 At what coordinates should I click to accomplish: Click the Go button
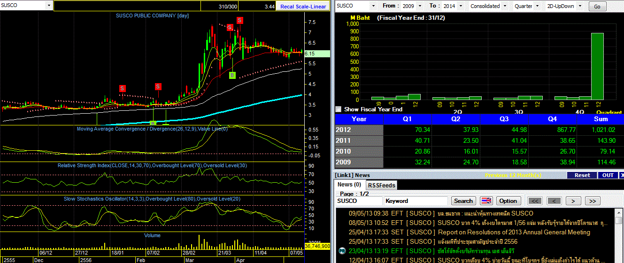click(x=597, y=7)
